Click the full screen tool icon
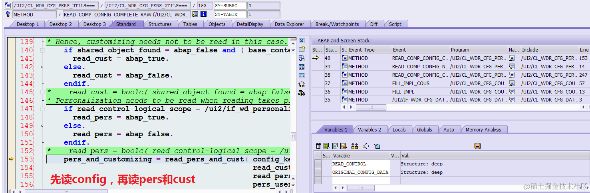Viewport: 590px width, 193px height. pyautogui.click(x=302, y=67)
